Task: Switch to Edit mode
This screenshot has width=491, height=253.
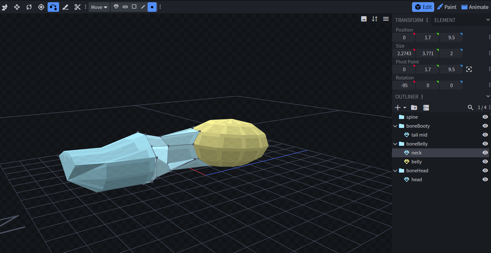Action: coord(423,7)
